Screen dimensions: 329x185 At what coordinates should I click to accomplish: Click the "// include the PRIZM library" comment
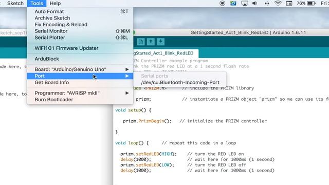pyautogui.click(x=218, y=88)
